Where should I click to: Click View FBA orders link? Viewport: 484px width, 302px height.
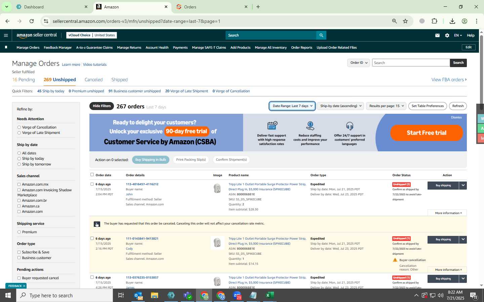449,80
